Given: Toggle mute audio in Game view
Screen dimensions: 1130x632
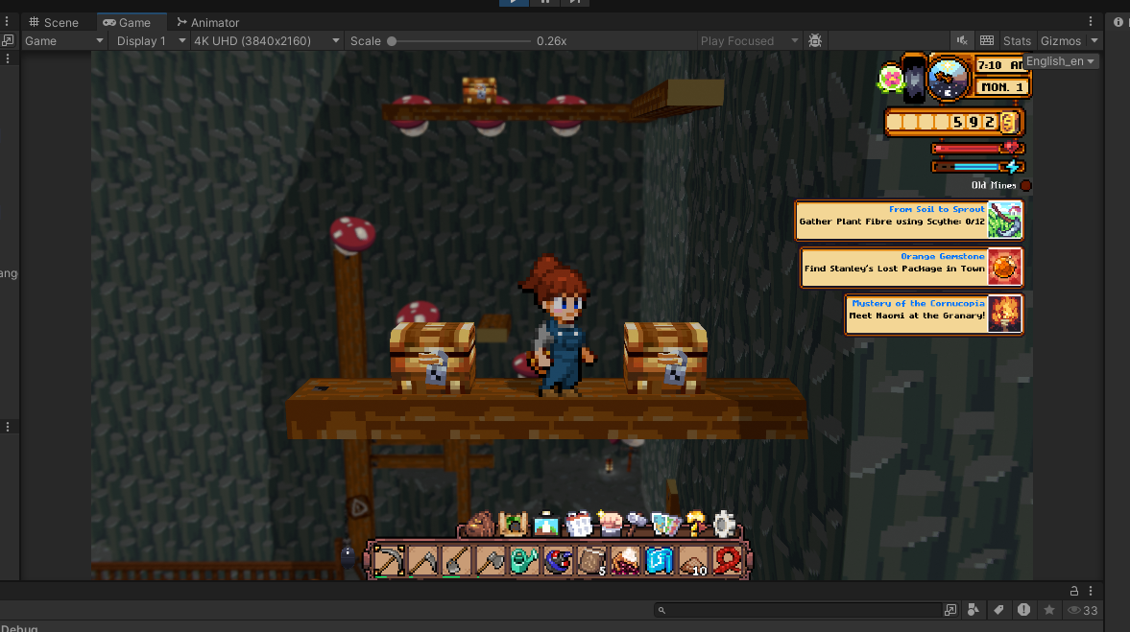Looking at the screenshot, I should coord(962,41).
